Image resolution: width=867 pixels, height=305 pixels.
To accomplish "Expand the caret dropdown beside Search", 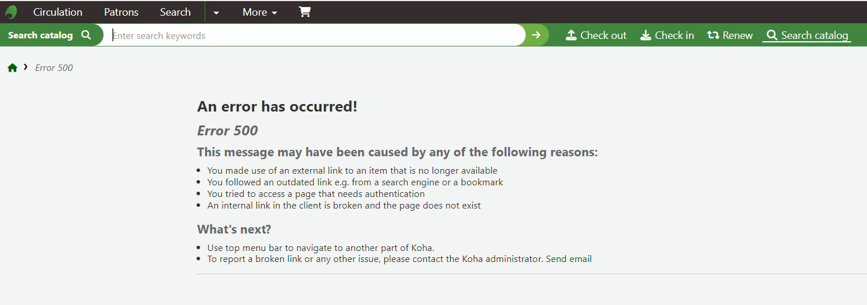I will coord(216,12).
